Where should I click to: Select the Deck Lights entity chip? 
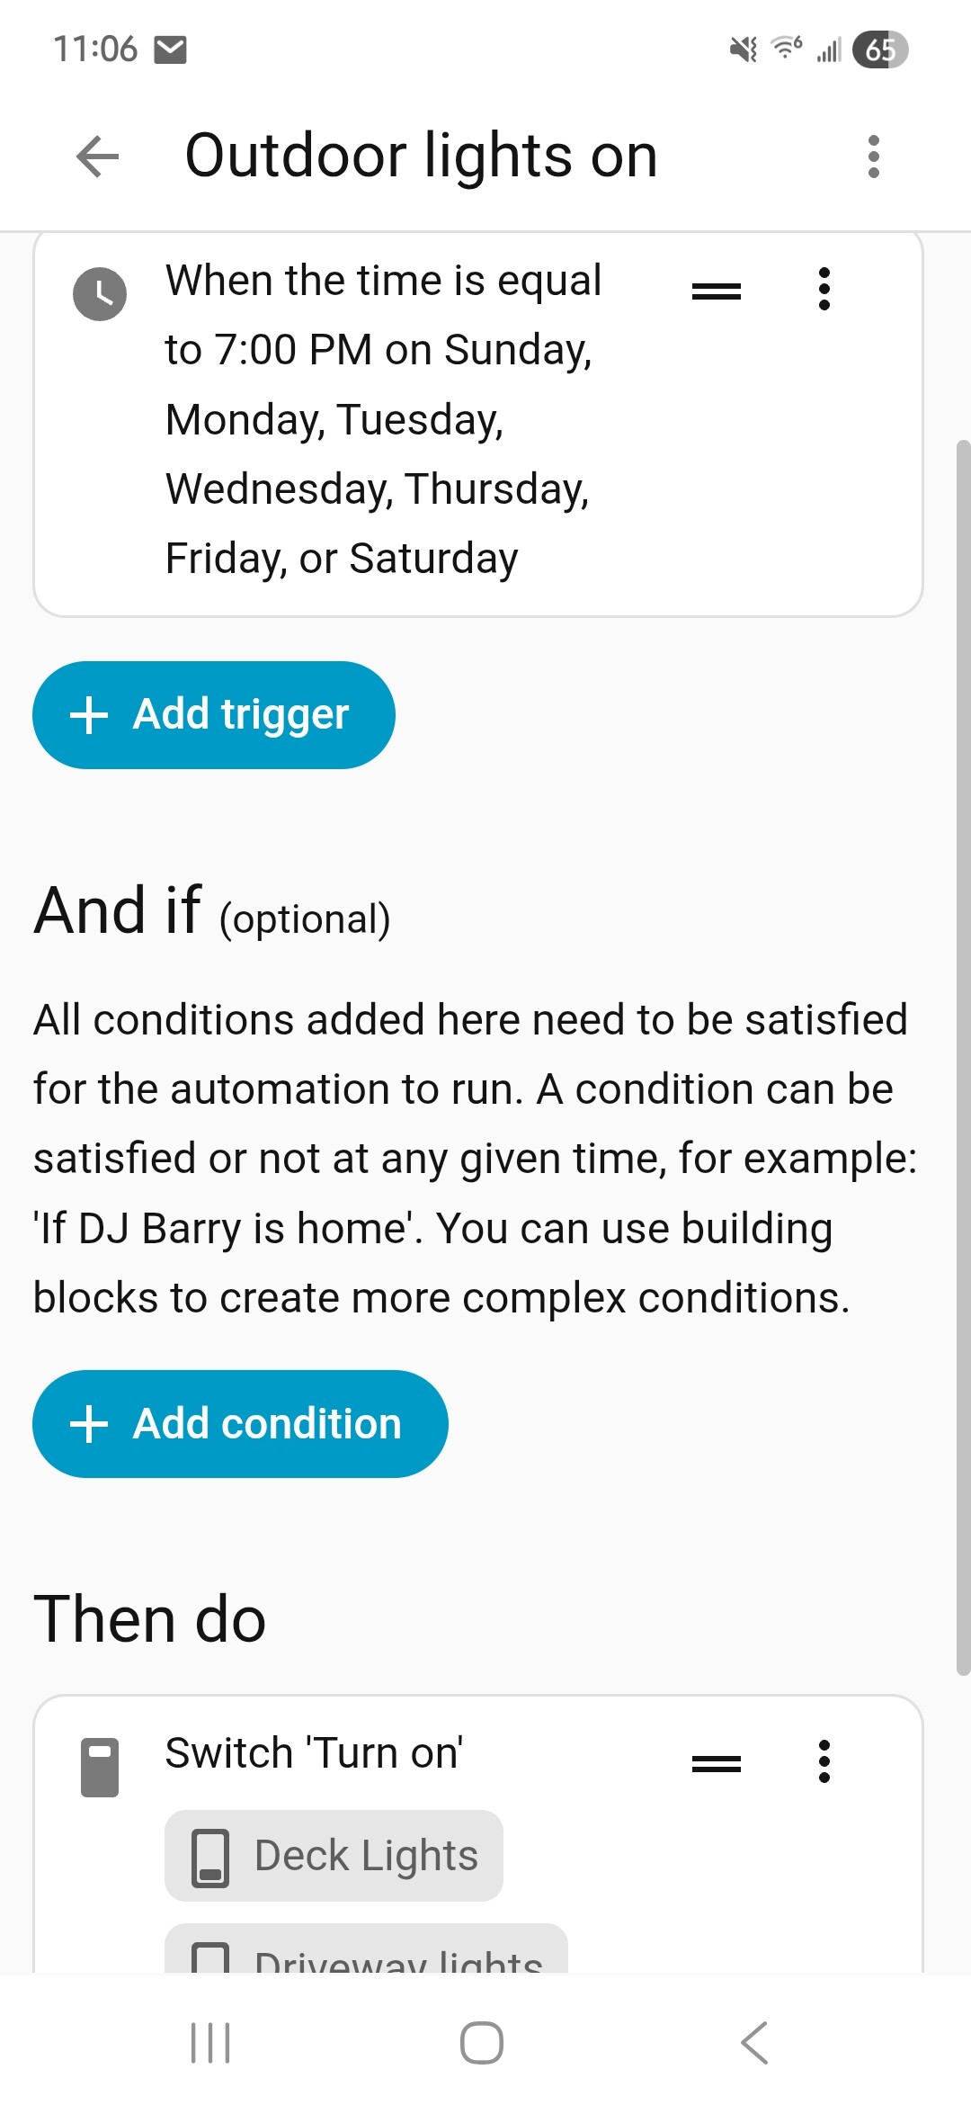(x=334, y=1856)
